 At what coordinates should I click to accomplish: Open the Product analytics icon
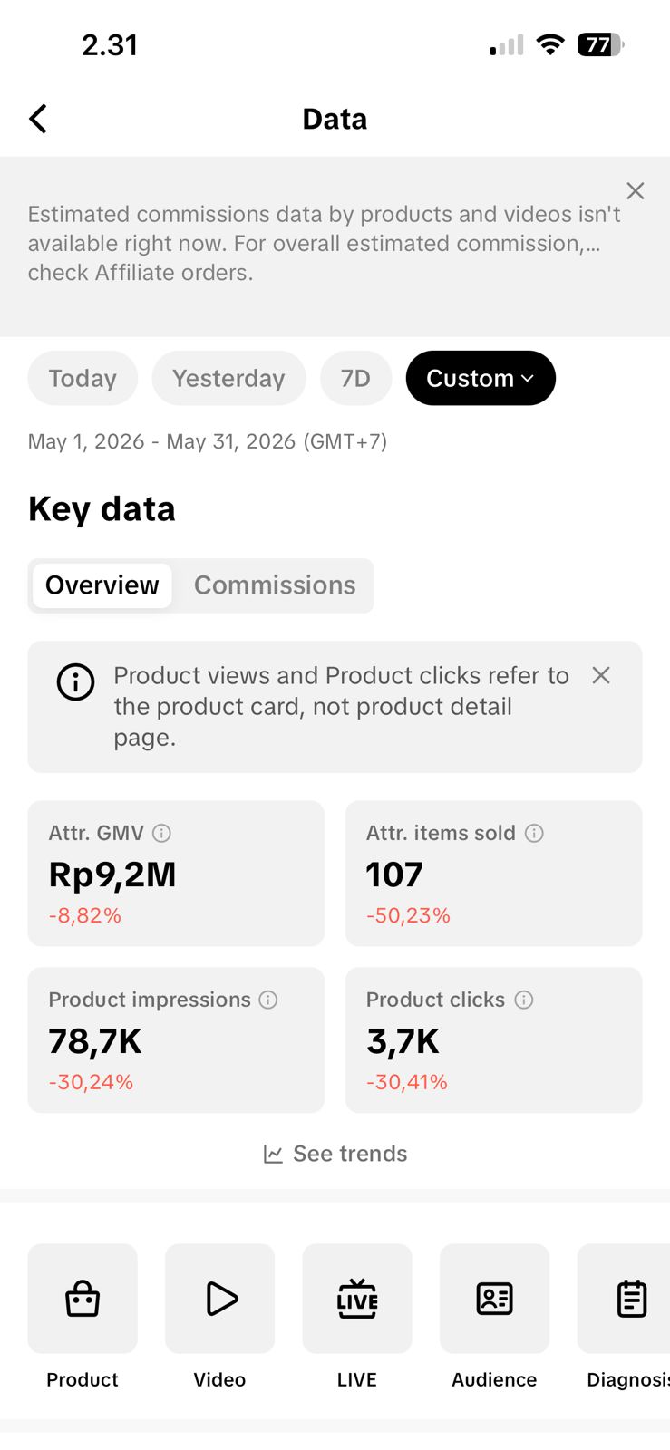point(83,1298)
